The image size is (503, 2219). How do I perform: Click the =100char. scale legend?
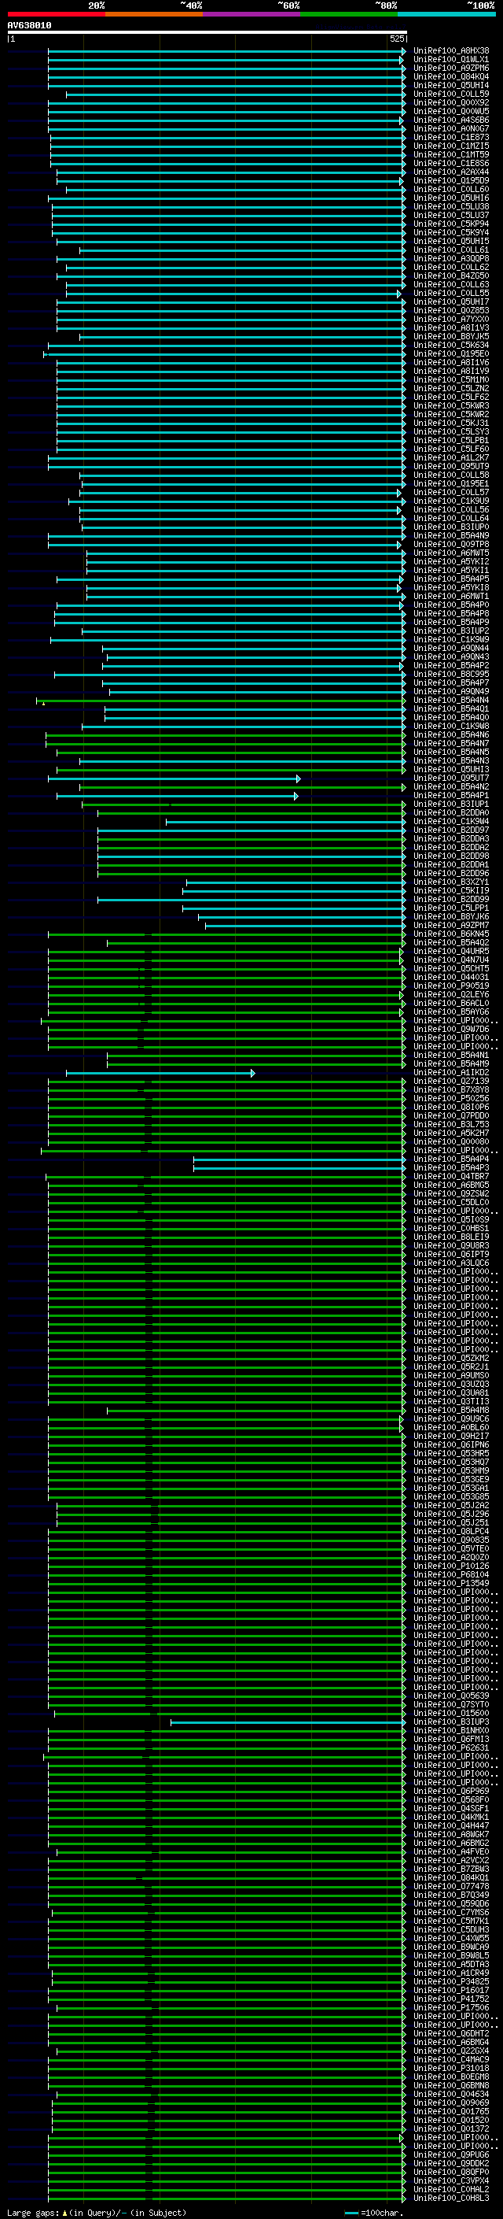click(x=373, y=2213)
